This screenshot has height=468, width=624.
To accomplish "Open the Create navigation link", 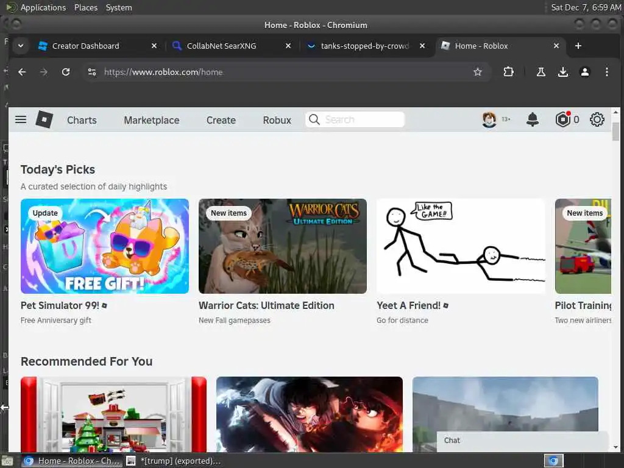I will point(221,120).
